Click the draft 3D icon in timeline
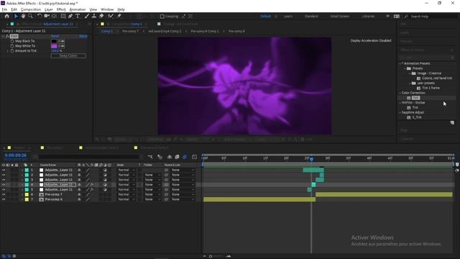Viewport: 460px width, 259px height. point(160,157)
